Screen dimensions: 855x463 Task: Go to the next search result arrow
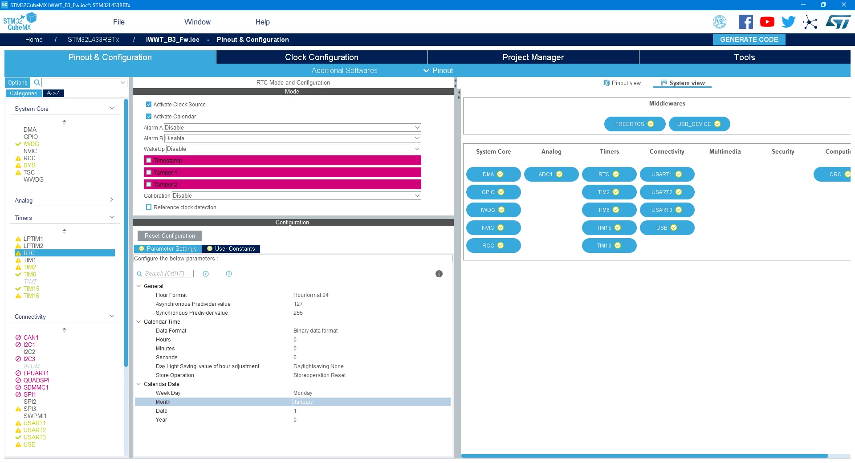[x=229, y=274]
